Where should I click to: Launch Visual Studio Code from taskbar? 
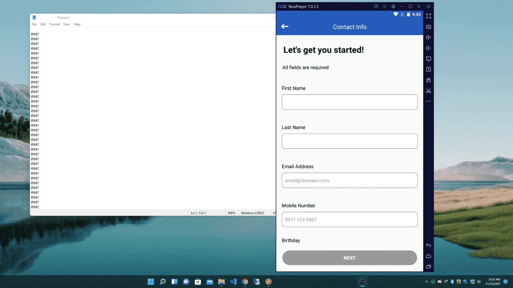(233, 282)
